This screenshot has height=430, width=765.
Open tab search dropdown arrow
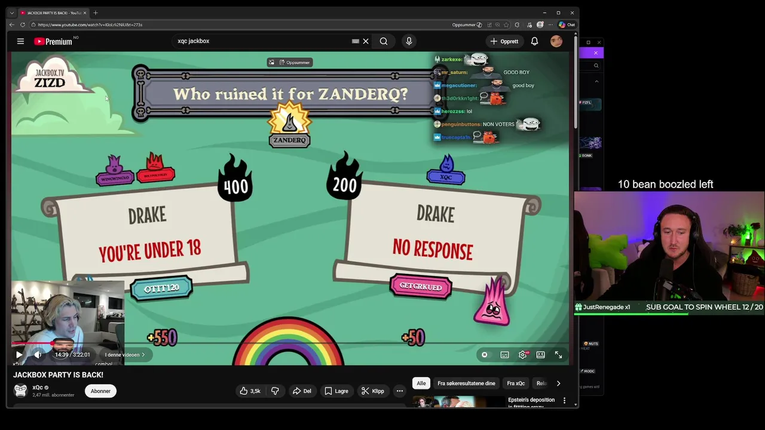(x=11, y=13)
